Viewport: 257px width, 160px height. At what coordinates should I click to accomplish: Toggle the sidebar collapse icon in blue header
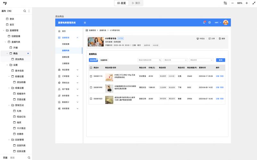tap(85, 23)
